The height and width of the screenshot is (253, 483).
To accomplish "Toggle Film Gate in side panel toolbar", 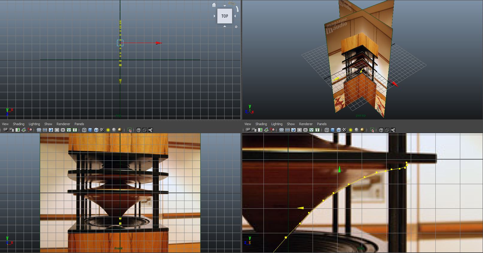I will (287, 130).
